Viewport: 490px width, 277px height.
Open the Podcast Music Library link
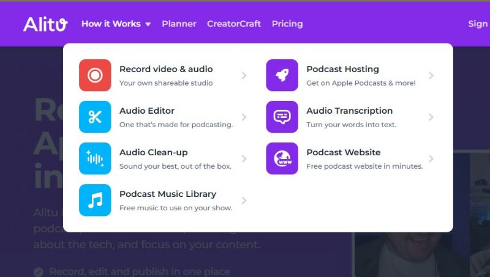(168, 194)
